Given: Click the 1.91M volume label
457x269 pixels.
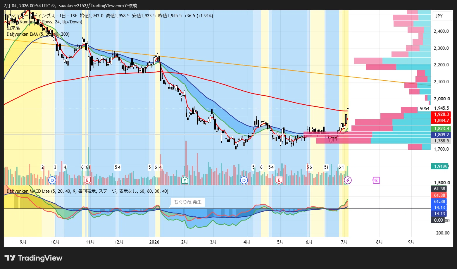Looking at the screenshot, I should (440, 166).
